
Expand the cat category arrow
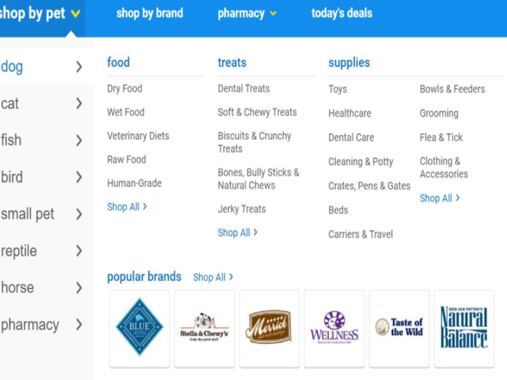[79, 103]
